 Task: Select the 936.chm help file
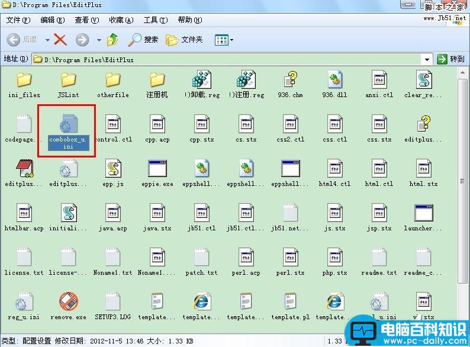pyautogui.click(x=290, y=85)
